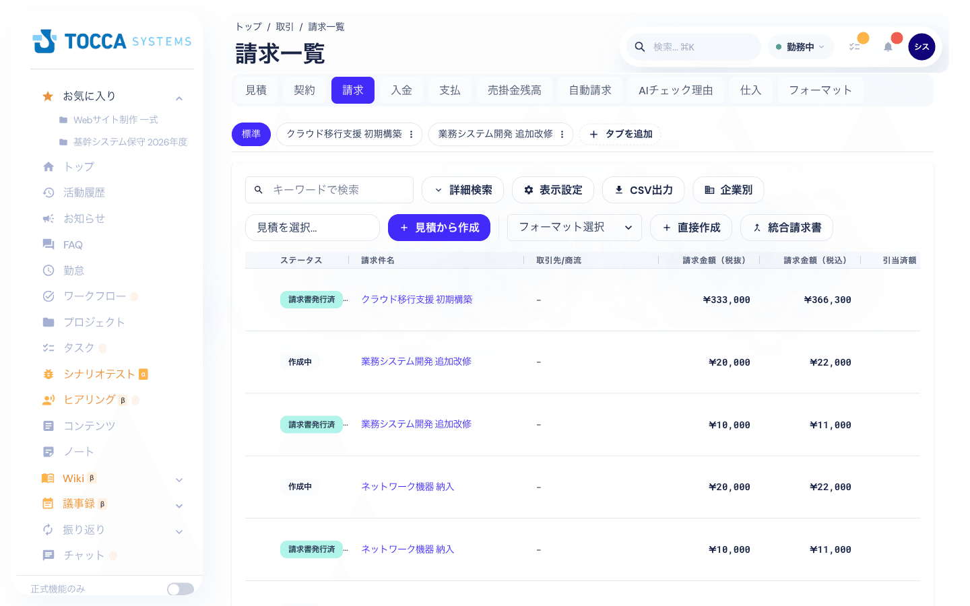Open チャット message icon in sidebar
This screenshot has width=970, height=606.
(48, 555)
